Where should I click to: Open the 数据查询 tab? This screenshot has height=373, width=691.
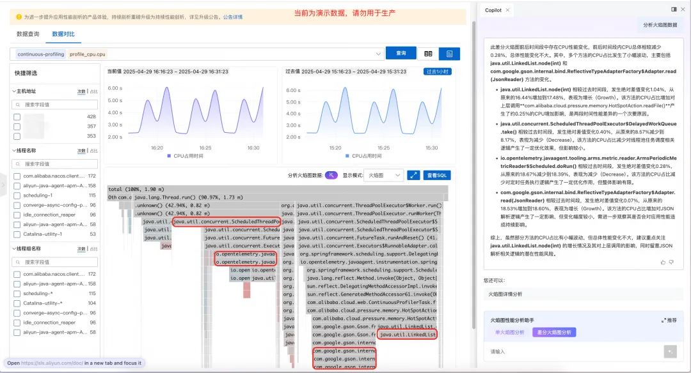pyautogui.click(x=28, y=34)
